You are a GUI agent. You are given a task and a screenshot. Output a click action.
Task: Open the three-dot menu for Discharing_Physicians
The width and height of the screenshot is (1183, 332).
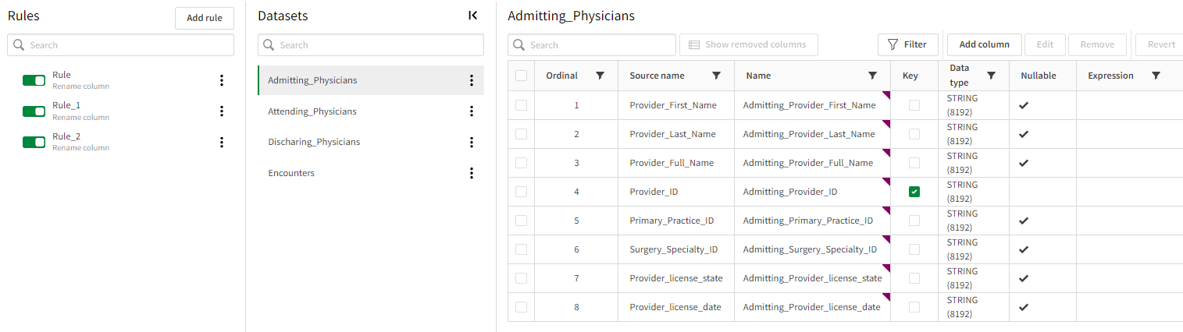(x=472, y=142)
